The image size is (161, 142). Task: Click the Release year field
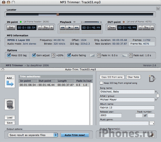[x=111, y=115]
